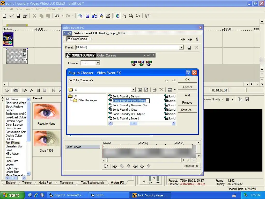Open the Undo history dropdown arrow

point(63,16)
